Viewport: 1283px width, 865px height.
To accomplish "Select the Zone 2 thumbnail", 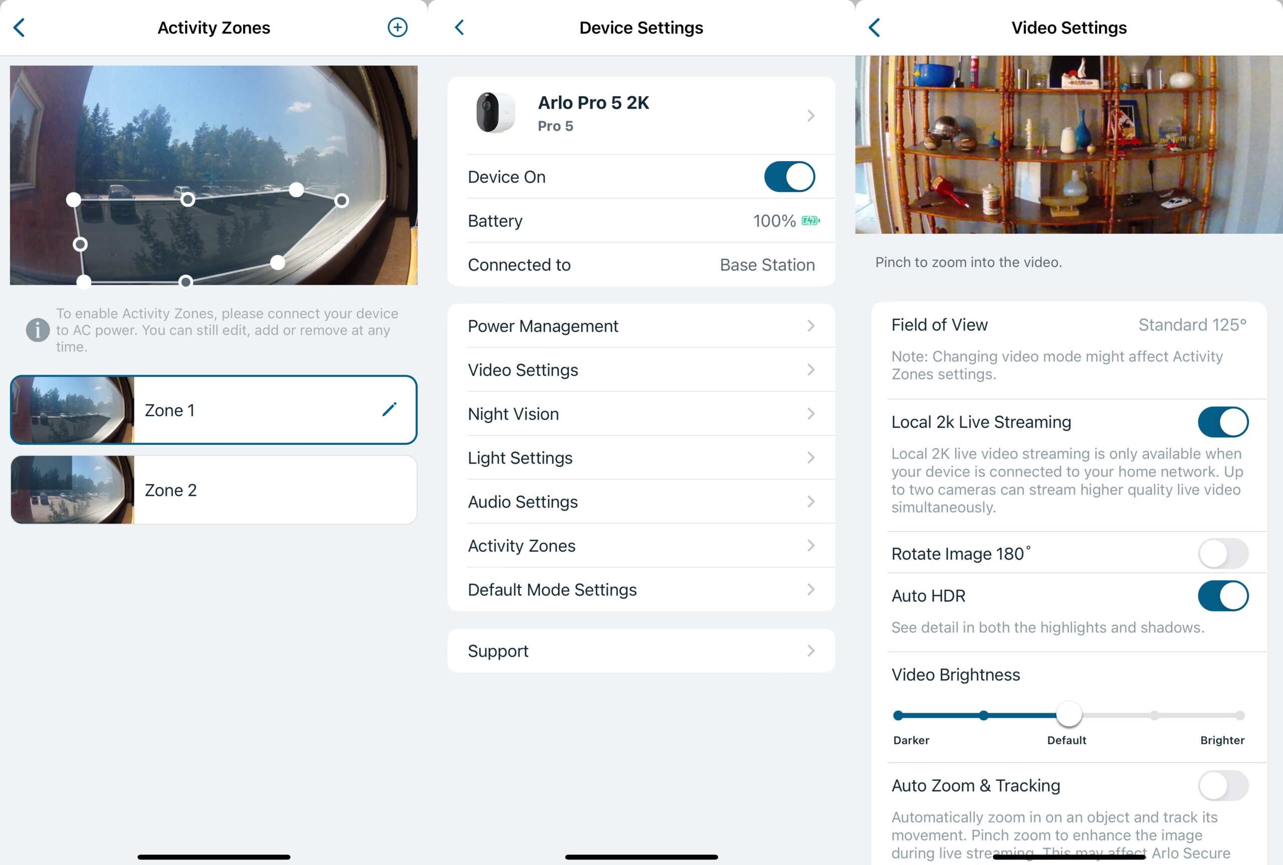I will coord(72,489).
